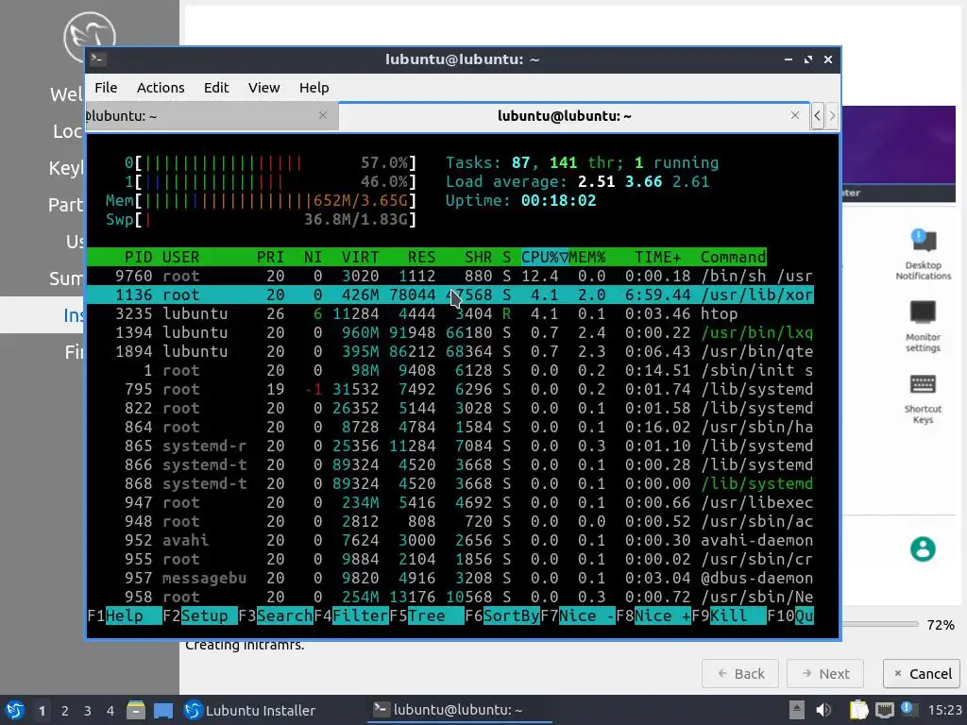Open the clipboard manager tray icon
This screenshot has height=725, width=967.
[857, 710]
